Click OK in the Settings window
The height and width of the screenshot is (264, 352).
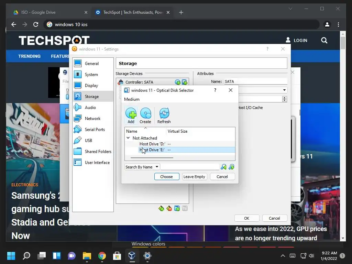pyautogui.click(x=247, y=218)
